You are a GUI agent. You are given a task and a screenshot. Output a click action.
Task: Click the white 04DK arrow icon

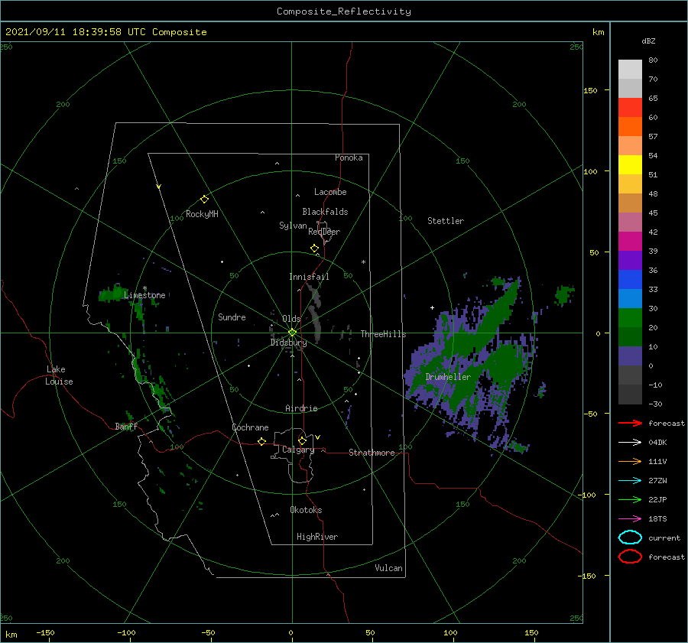tap(630, 443)
